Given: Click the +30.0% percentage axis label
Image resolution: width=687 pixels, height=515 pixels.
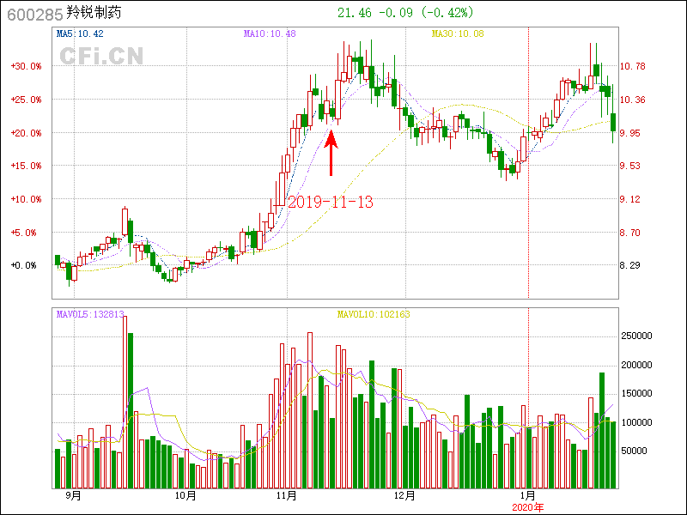Looking at the screenshot, I should [x=26, y=66].
